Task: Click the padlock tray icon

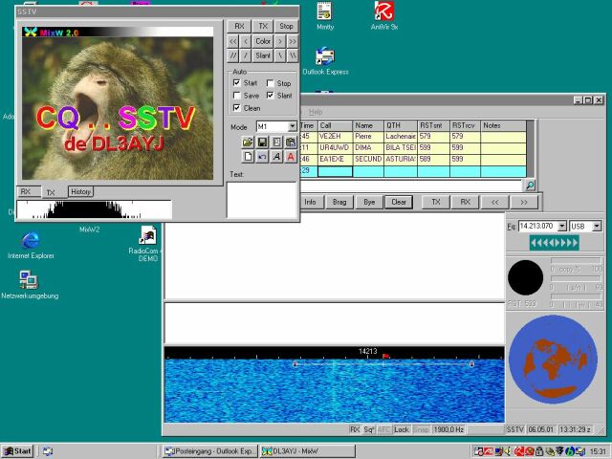Action: 539,451
